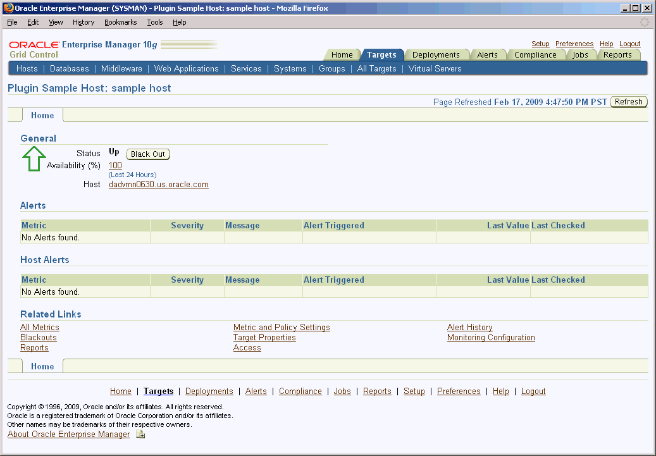This screenshot has width=656, height=456.
Task: Open Web Applications subnav item
Action: [186, 68]
